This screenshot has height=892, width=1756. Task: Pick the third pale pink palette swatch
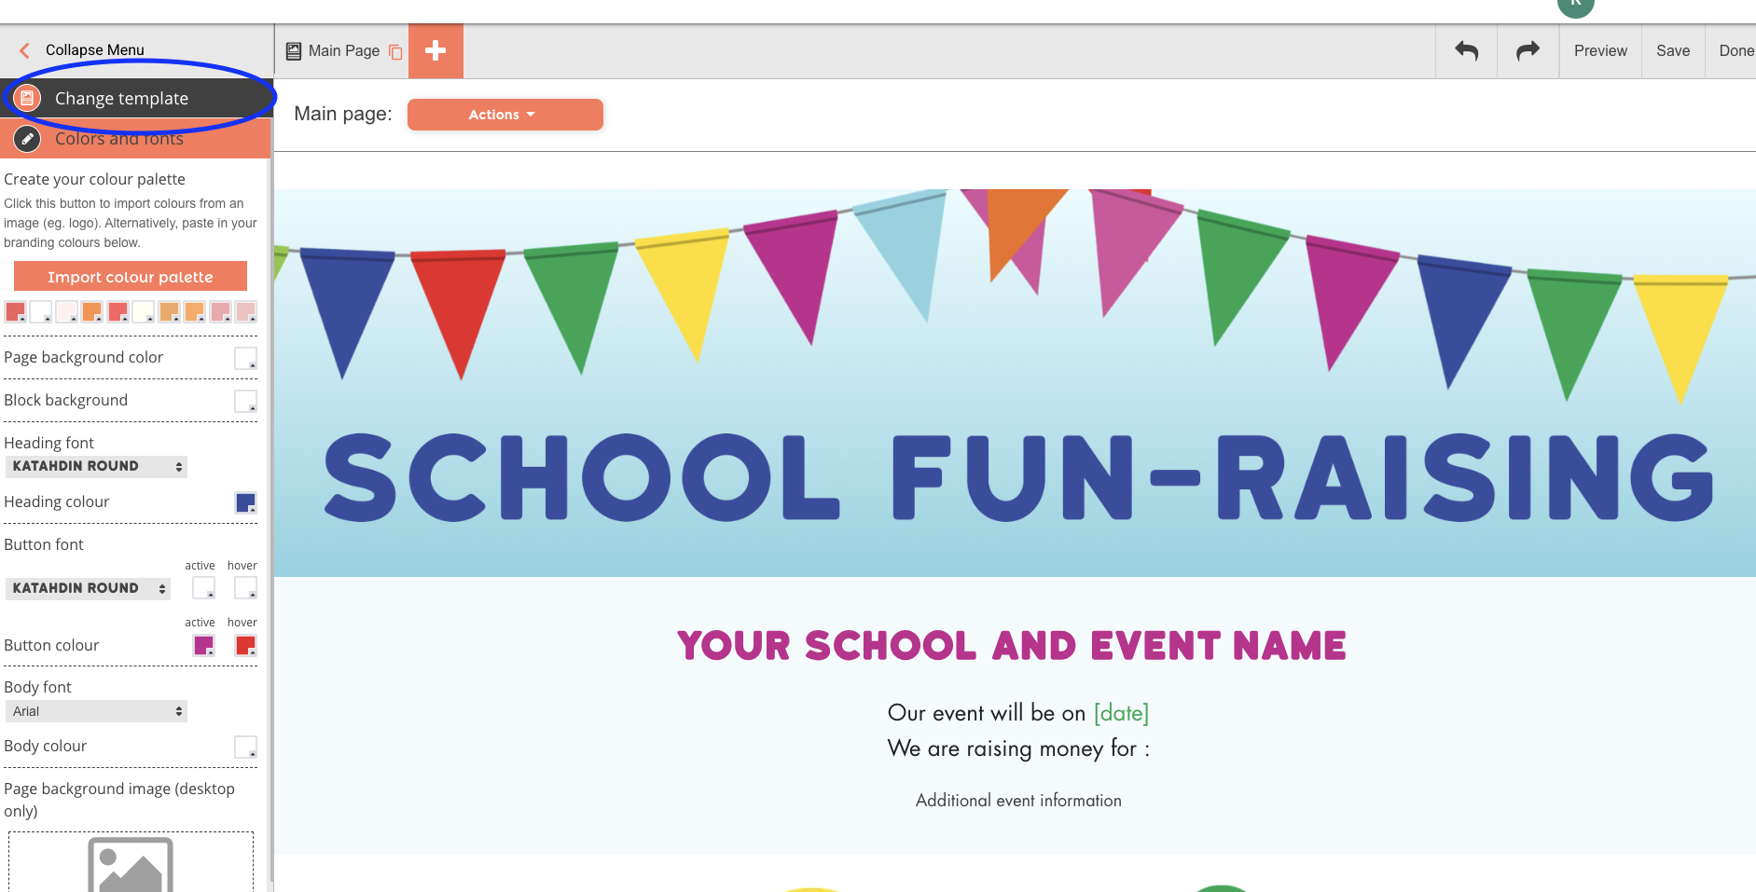pyautogui.click(x=66, y=311)
